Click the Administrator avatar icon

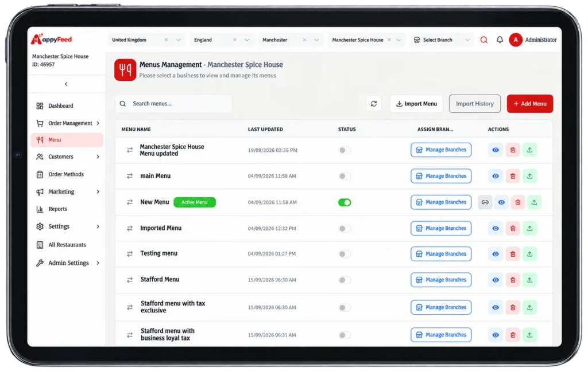point(516,40)
